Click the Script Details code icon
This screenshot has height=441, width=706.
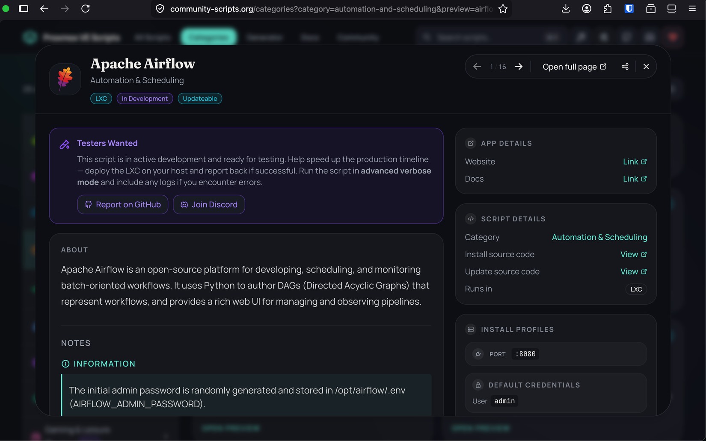471,219
